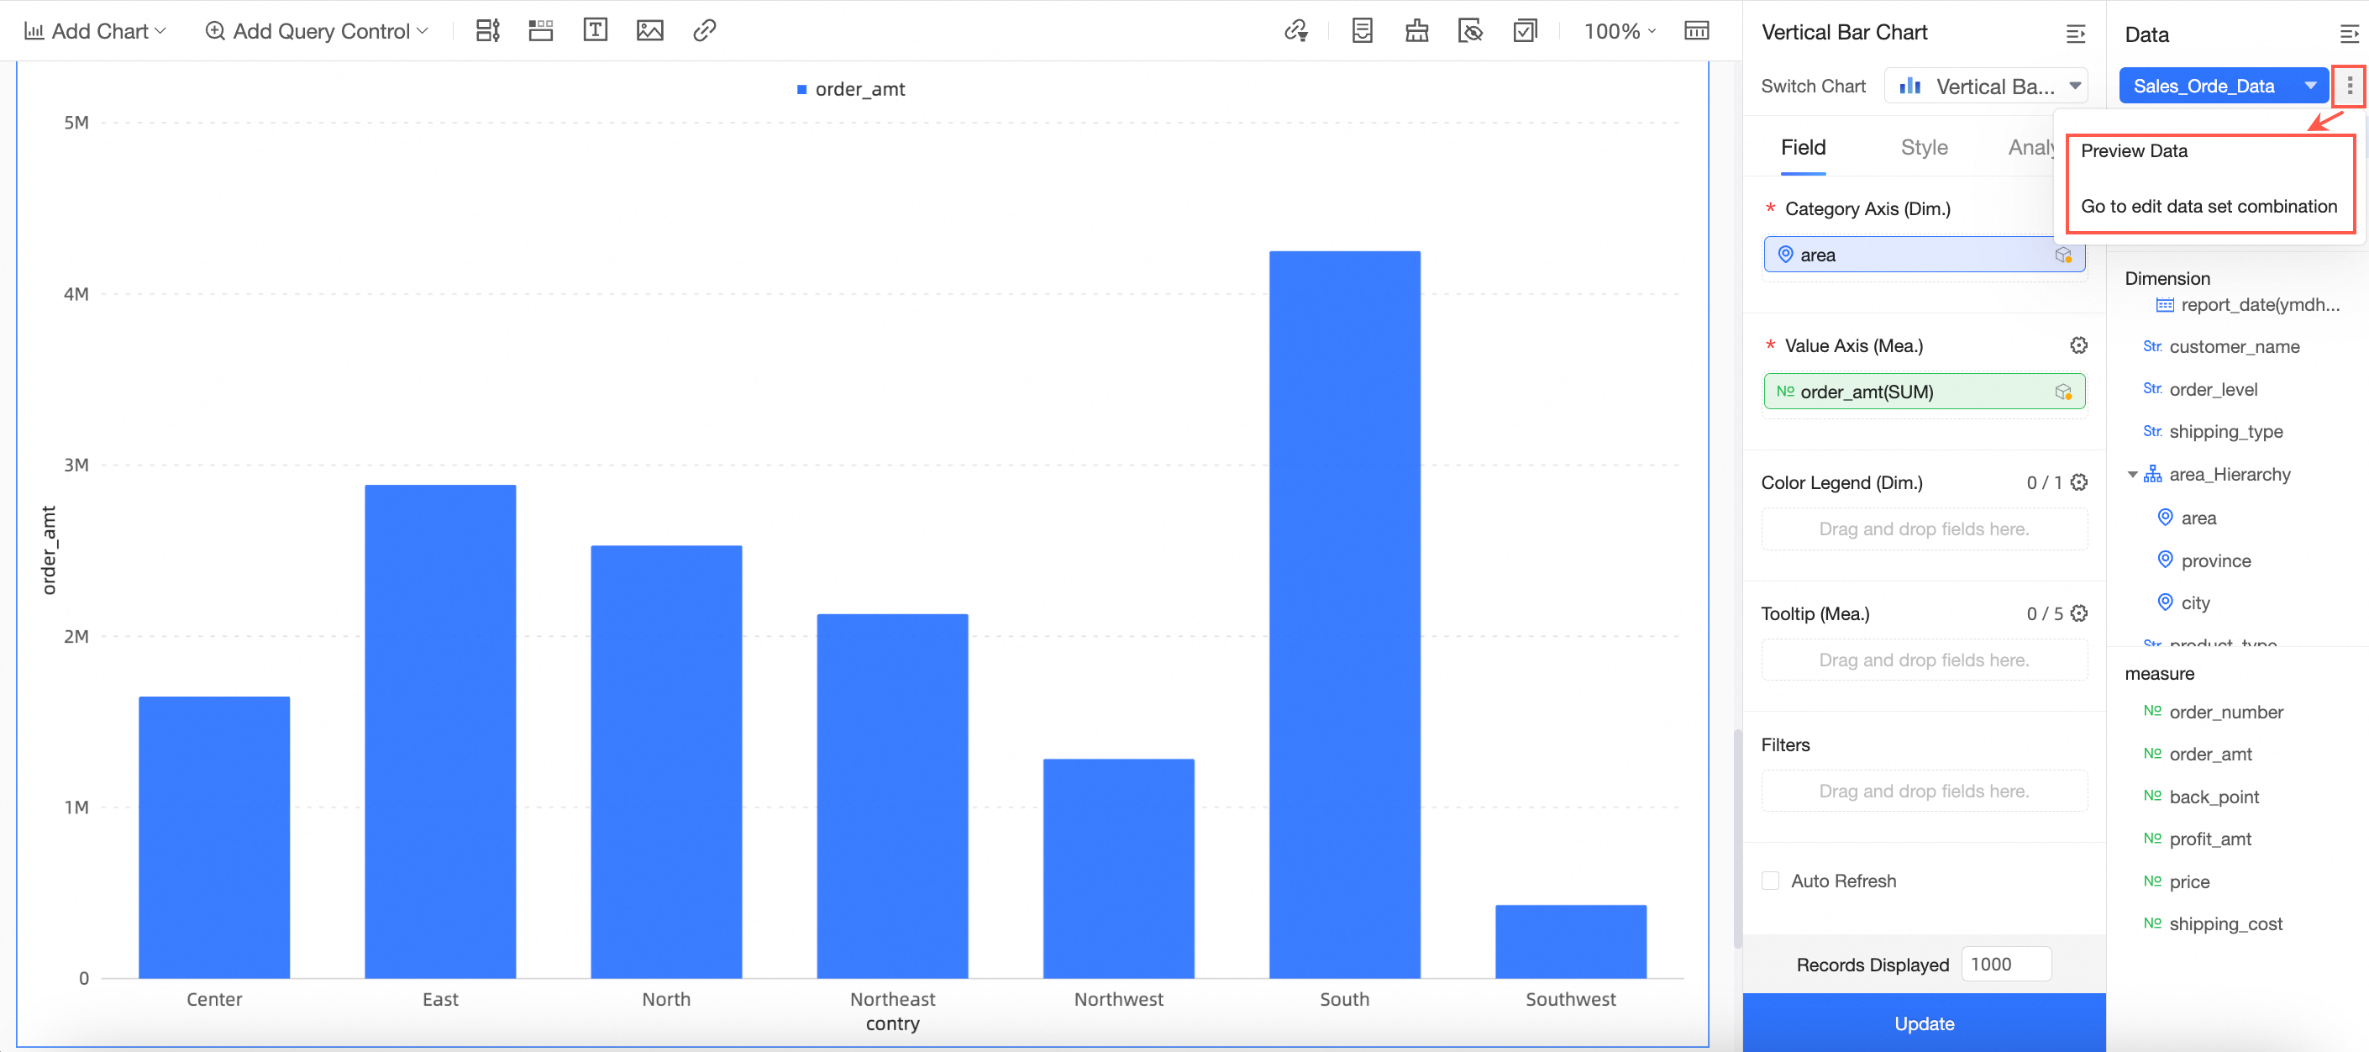Click the three-dot menu beside dataset selector
Viewport: 2369px width, 1052px height.
pyautogui.click(x=2349, y=86)
